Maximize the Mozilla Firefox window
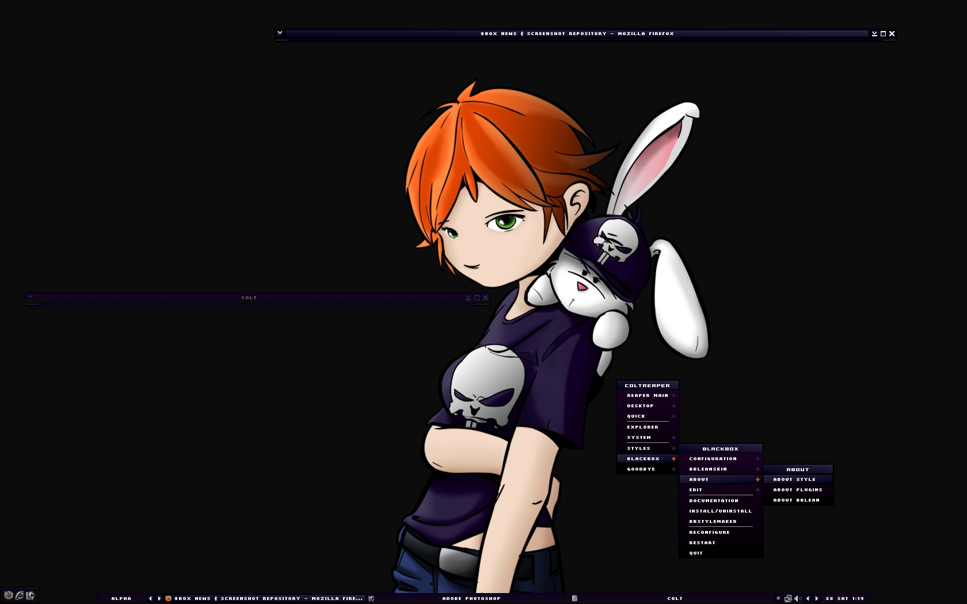This screenshot has width=967, height=604. click(x=883, y=33)
